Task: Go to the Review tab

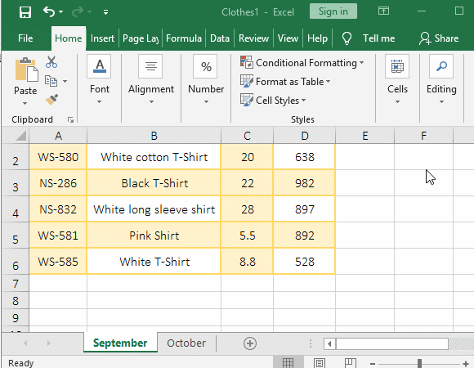Action: (253, 38)
